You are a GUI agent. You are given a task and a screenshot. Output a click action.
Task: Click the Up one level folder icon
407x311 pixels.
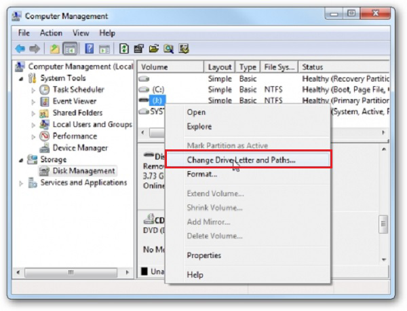[x=54, y=48]
